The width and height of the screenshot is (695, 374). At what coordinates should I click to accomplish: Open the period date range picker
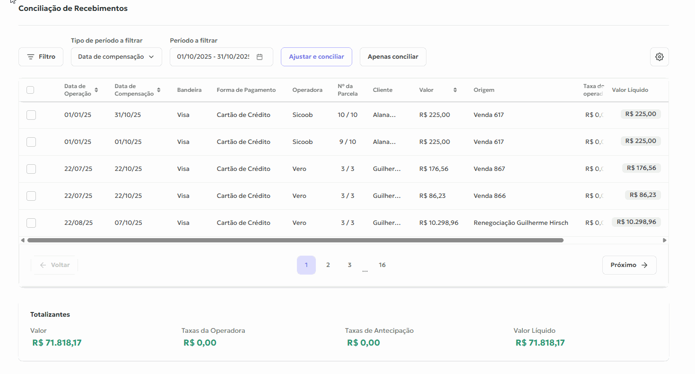214,57
